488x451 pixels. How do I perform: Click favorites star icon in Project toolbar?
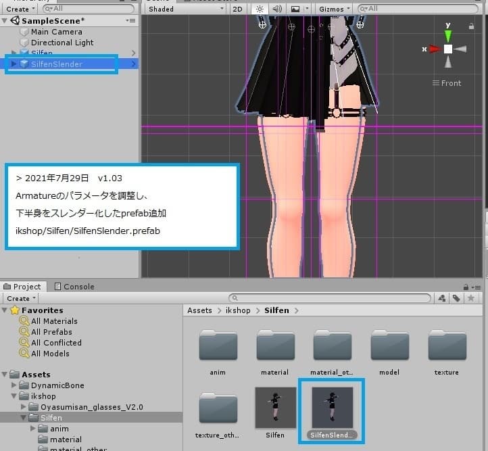coord(470,298)
